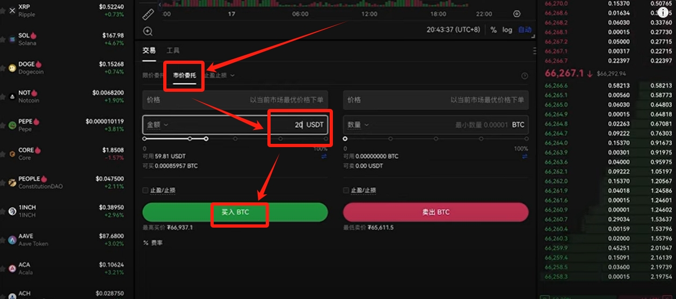Select the ruler measure tool
This screenshot has height=299, width=676.
pos(148,14)
